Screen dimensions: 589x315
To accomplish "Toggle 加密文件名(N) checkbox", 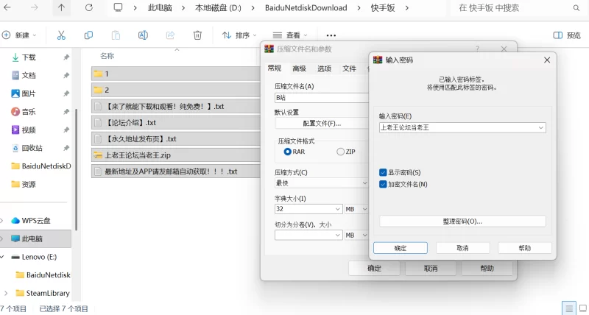I will click(383, 184).
